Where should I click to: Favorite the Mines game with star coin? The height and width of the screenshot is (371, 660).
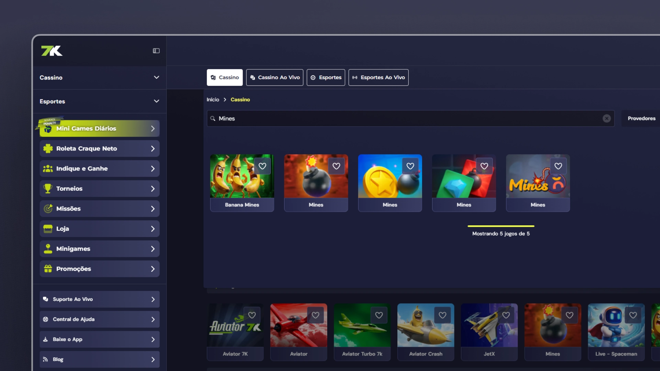pos(410,166)
